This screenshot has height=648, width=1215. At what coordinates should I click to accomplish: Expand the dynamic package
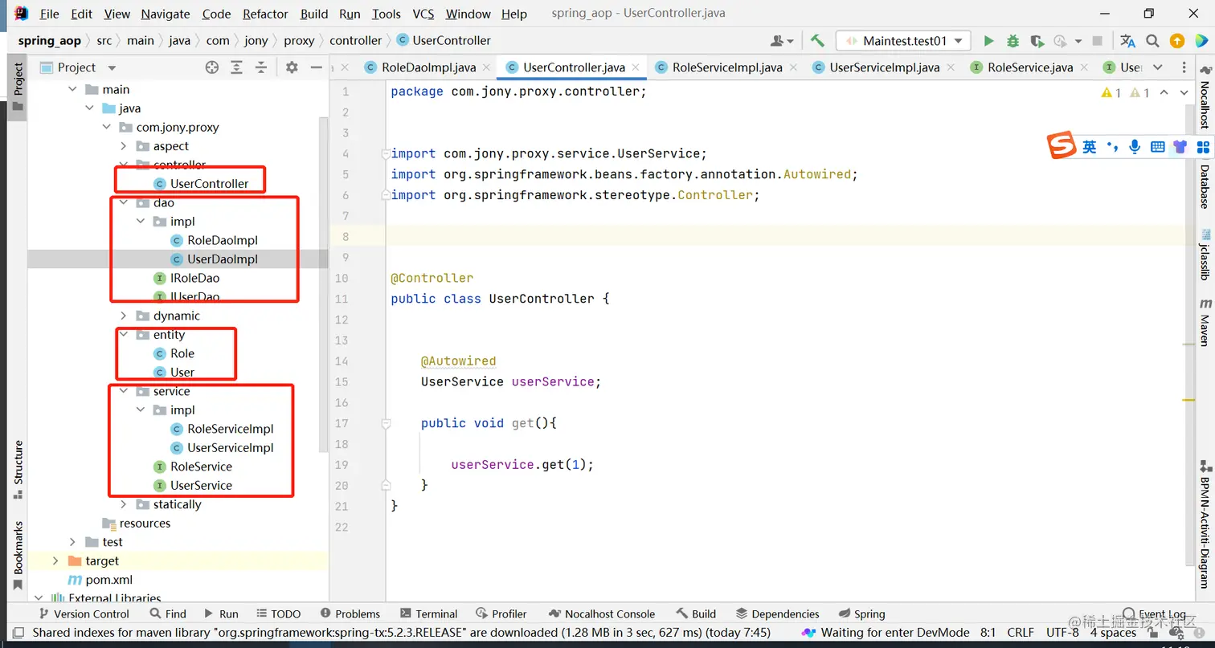coord(123,316)
